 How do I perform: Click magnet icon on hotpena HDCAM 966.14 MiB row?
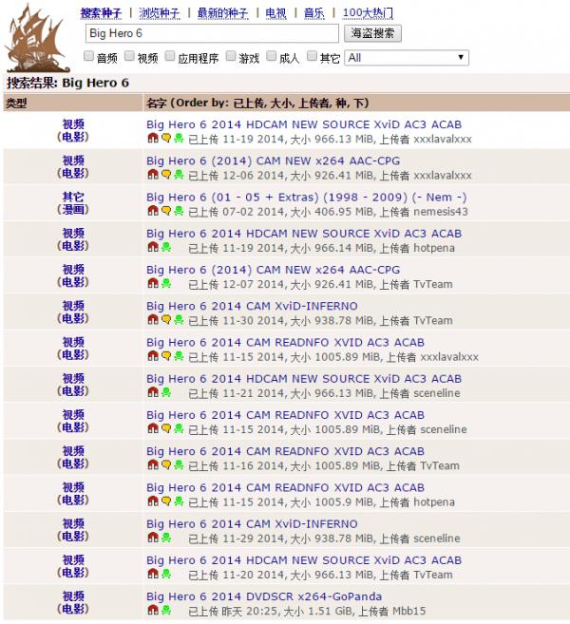coord(153,247)
